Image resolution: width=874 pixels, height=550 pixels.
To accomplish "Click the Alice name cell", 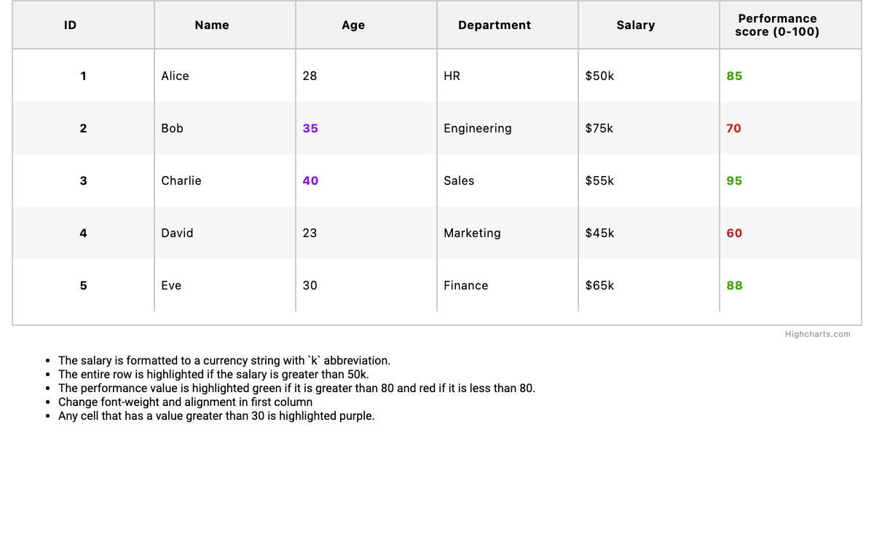I will (x=176, y=76).
